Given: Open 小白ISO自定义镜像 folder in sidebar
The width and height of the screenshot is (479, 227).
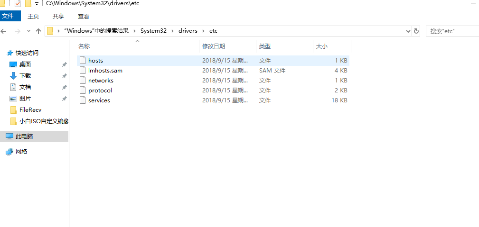Looking at the screenshot, I should [x=44, y=121].
